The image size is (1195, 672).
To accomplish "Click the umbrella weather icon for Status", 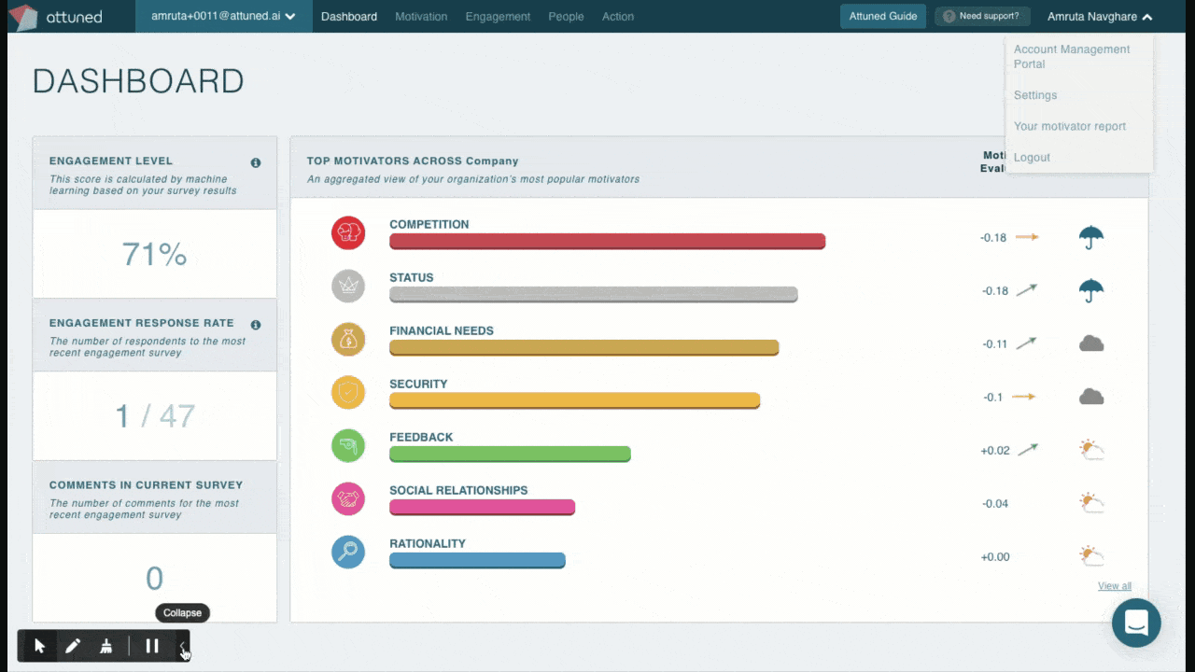I will coord(1091,290).
